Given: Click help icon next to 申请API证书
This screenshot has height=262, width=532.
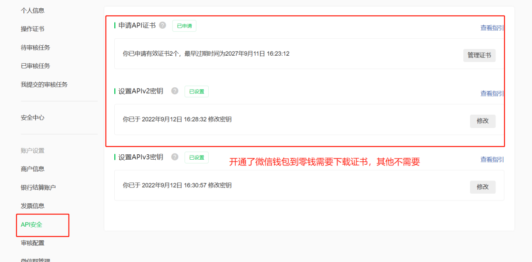Looking at the screenshot, I should coord(163,25).
